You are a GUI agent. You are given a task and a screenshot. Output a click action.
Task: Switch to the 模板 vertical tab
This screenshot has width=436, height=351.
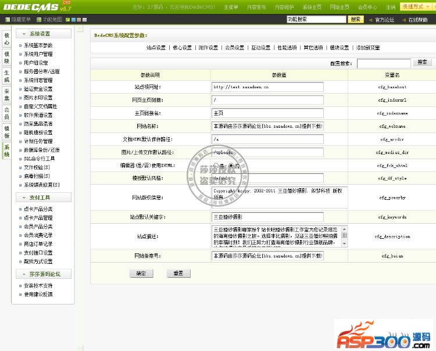coord(6,132)
